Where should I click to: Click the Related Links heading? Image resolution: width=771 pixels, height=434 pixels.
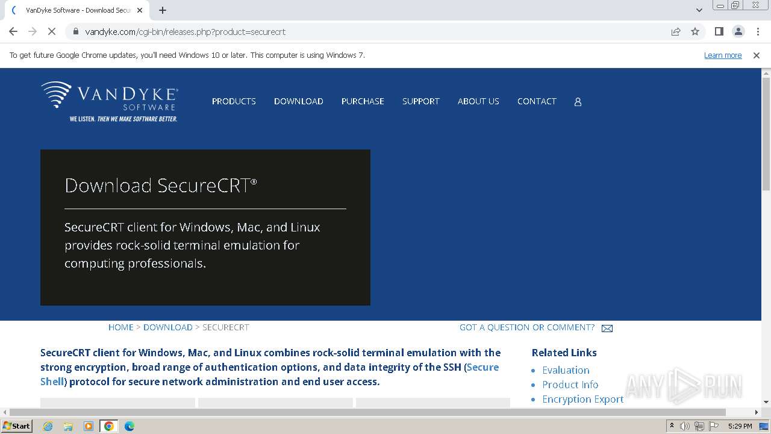[x=564, y=353]
